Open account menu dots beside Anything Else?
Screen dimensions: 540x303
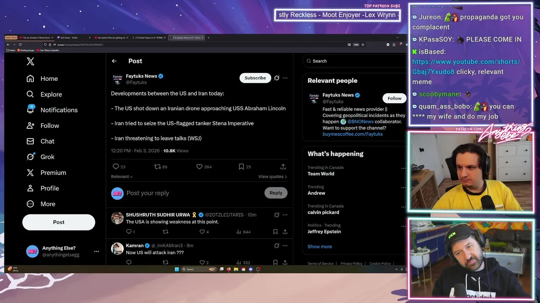97,251
